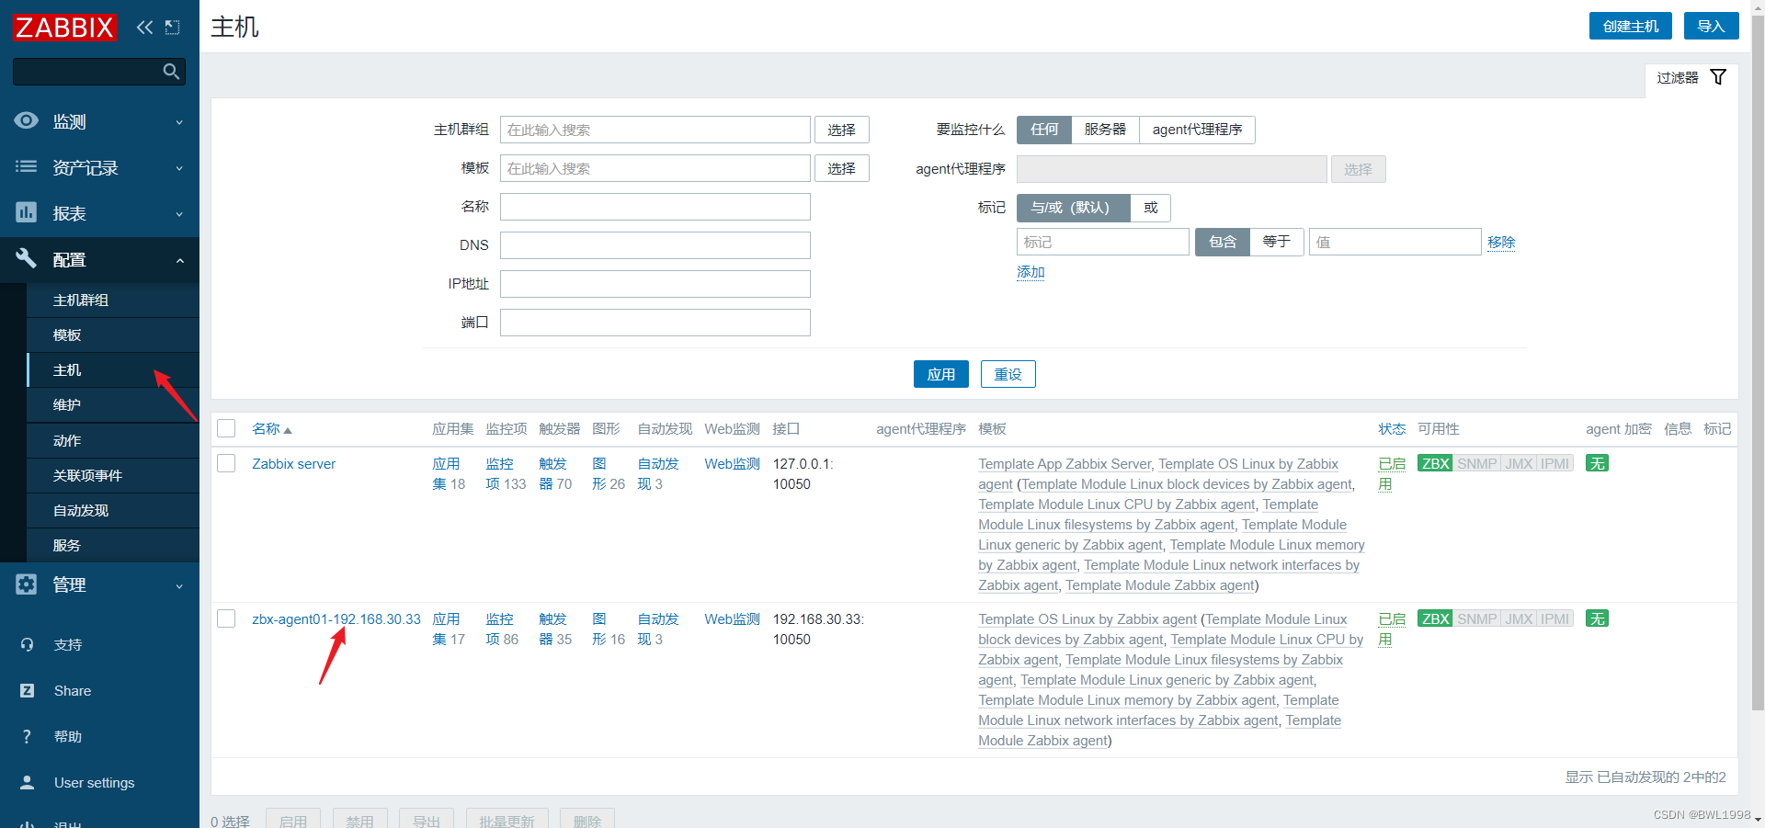Viewport: 1765px width, 828px height.
Task: Select 等于 tag operator
Action: (x=1276, y=242)
